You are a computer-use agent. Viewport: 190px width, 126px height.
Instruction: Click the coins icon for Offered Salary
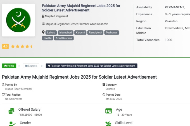pos(11,111)
